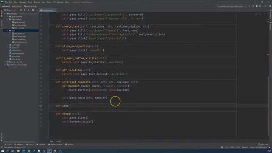
Task: Click the CRLF line separator indicator
Action: [232, 147]
